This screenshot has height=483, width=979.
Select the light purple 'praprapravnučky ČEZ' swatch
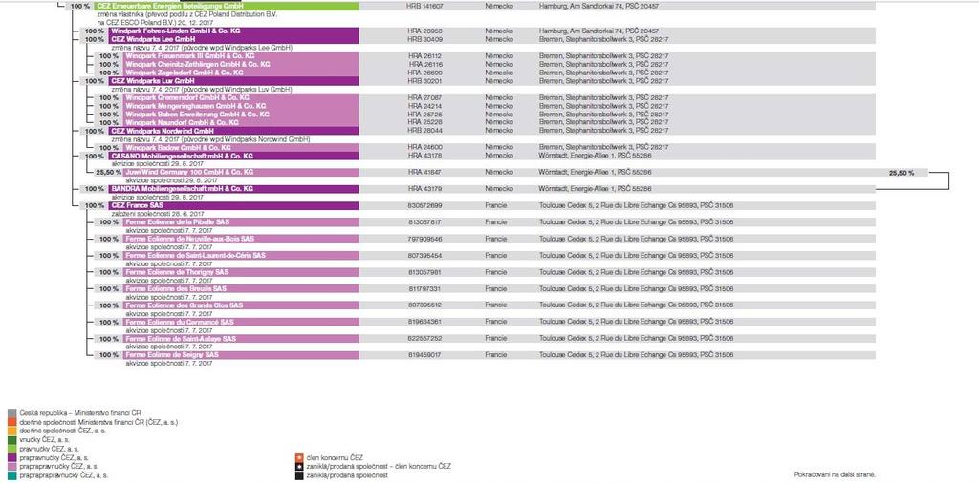pos(11,466)
